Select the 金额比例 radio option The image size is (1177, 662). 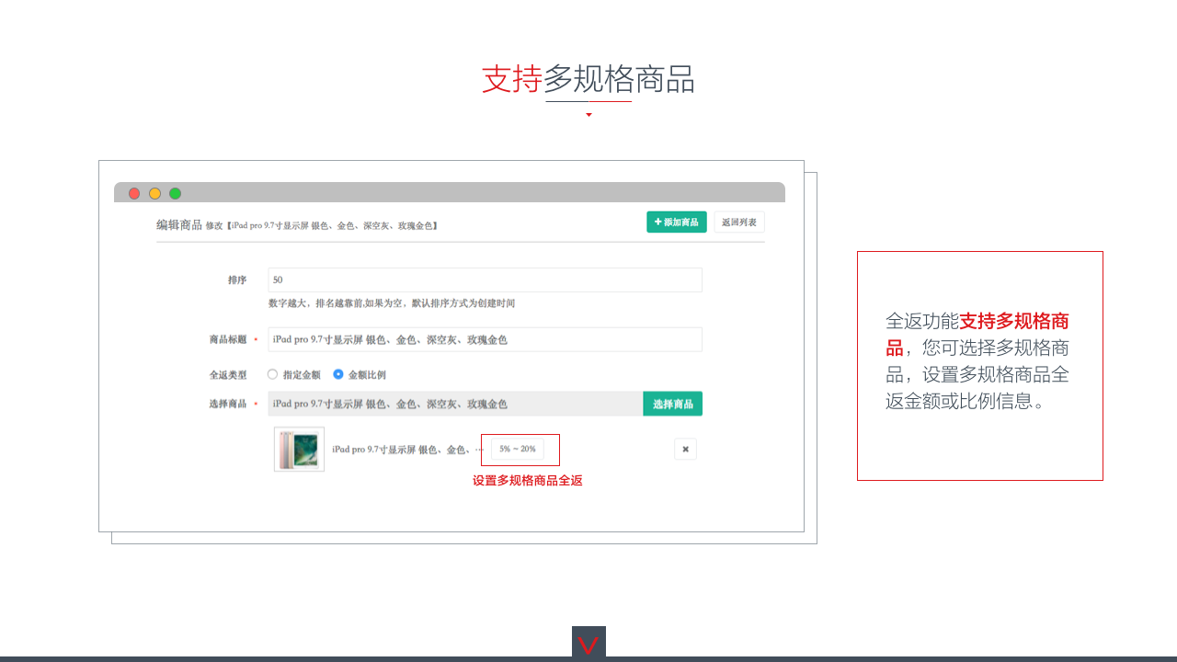(x=338, y=374)
